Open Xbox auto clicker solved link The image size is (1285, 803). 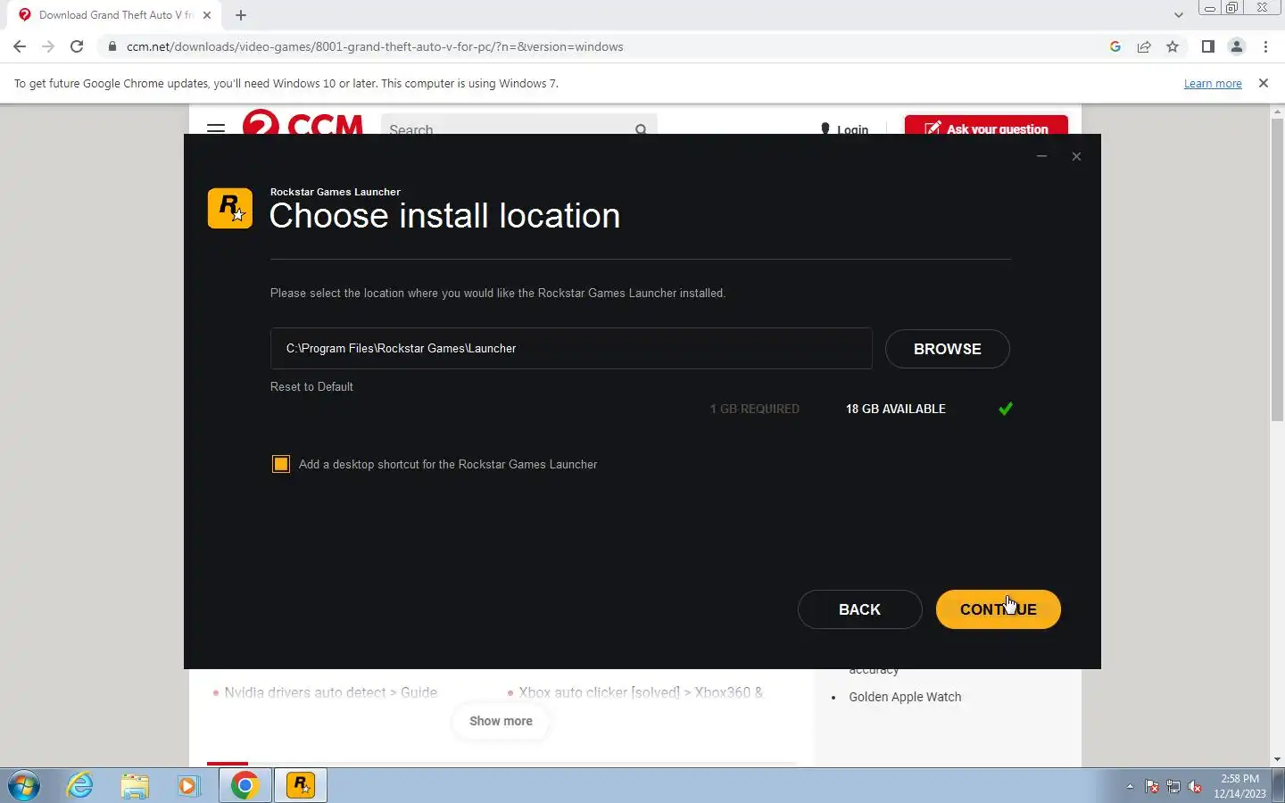pos(641,692)
